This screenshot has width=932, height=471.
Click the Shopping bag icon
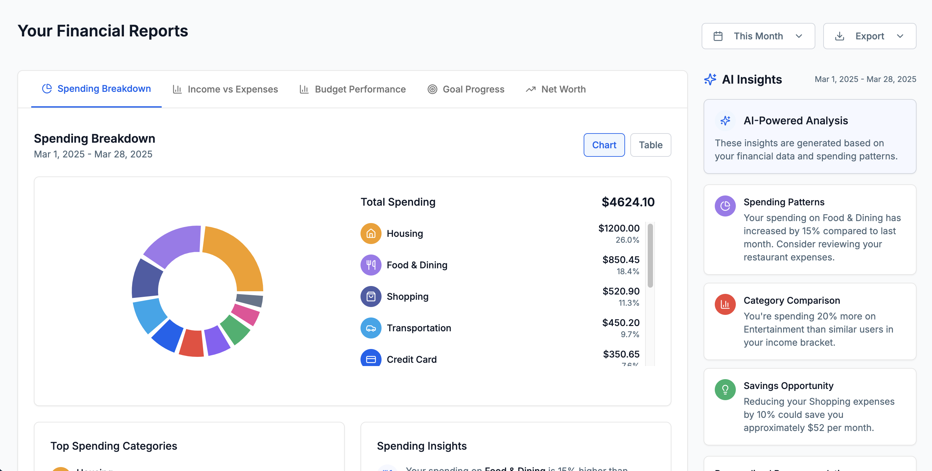[x=370, y=296]
